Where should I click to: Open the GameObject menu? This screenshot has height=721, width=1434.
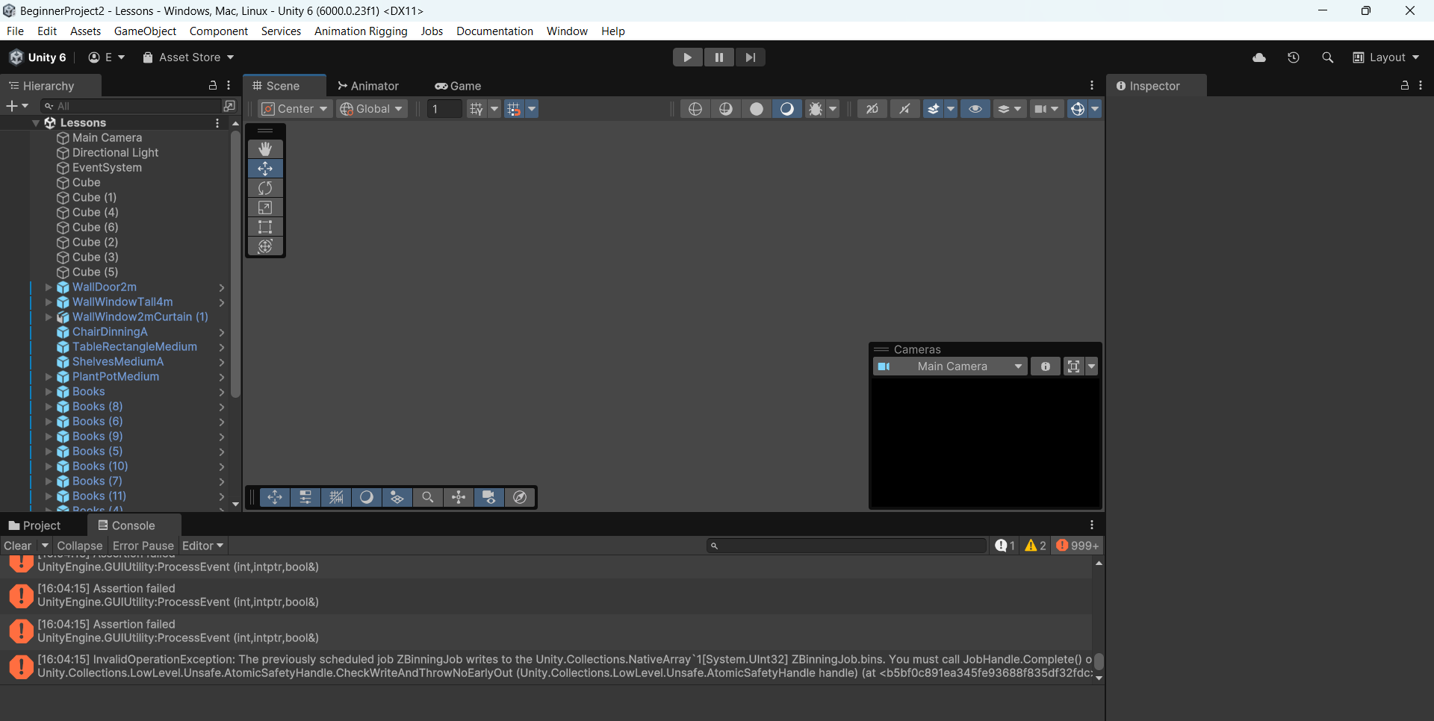[x=145, y=31]
